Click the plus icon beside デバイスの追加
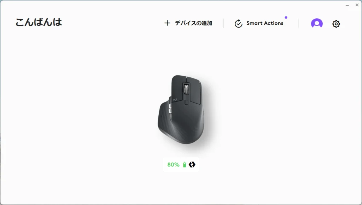 167,23
